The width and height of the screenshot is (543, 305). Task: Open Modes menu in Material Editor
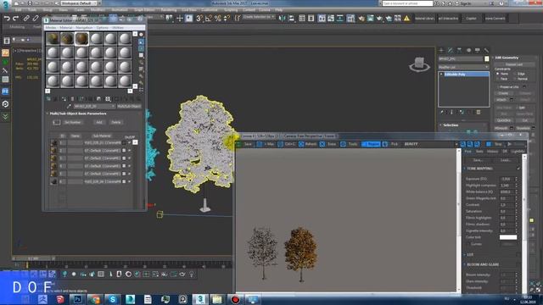[51, 28]
